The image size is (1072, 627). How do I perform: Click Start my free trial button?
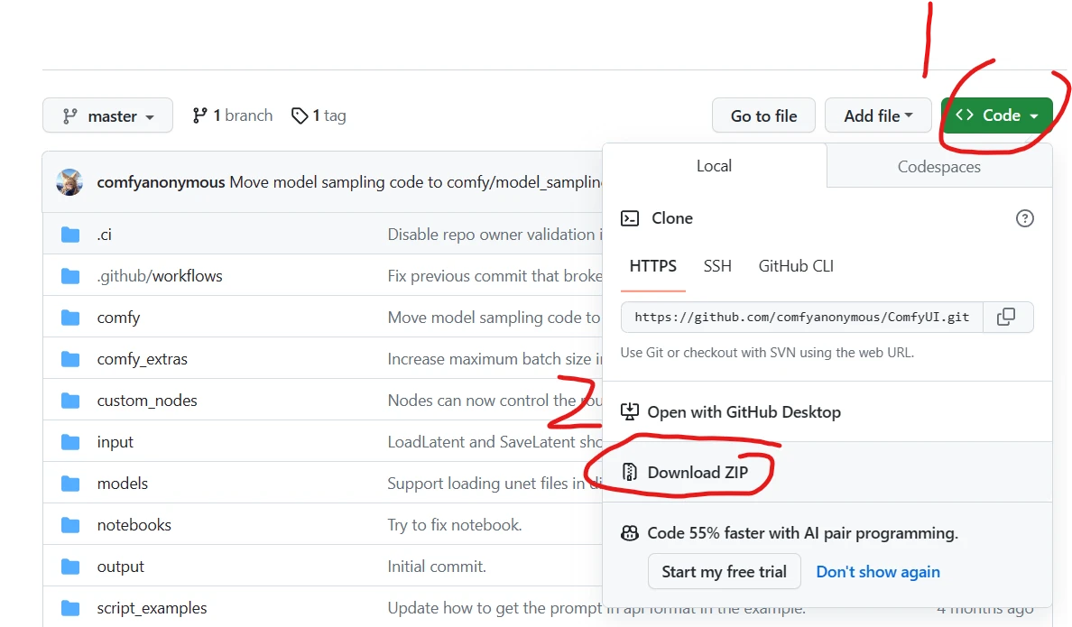click(x=724, y=572)
